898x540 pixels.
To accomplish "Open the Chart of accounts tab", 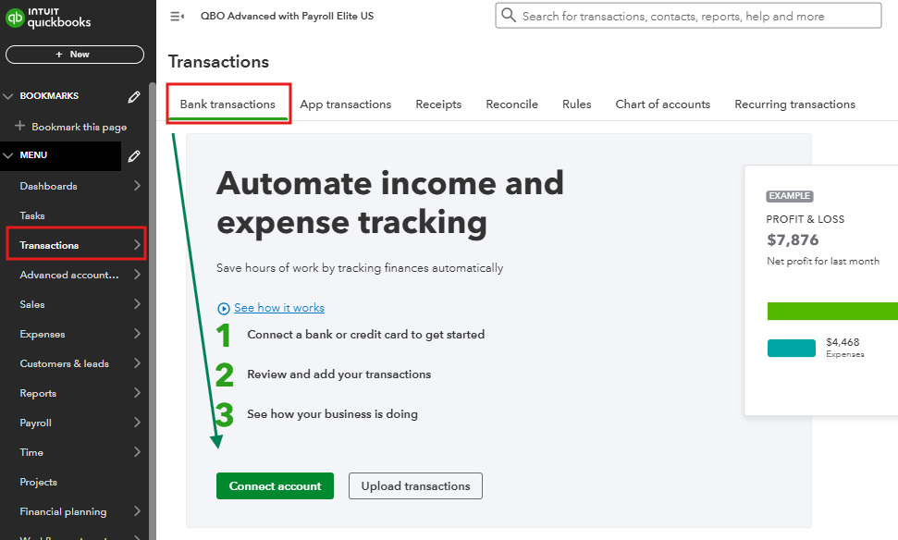I will tap(662, 104).
